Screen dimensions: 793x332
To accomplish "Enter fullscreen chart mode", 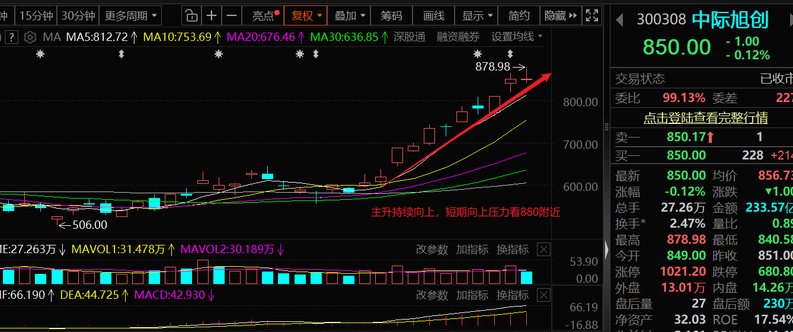I will (591, 15).
